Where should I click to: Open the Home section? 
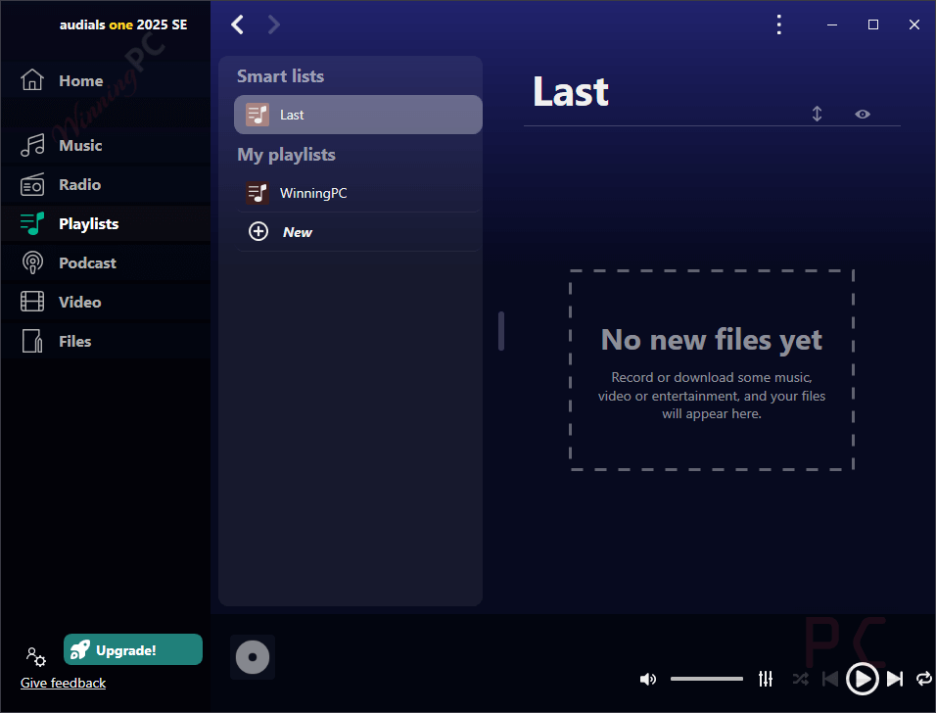click(105, 80)
